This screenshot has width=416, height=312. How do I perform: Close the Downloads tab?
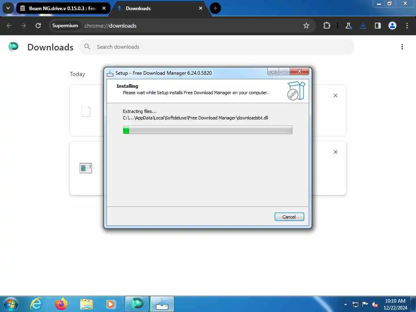[x=201, y=8]
